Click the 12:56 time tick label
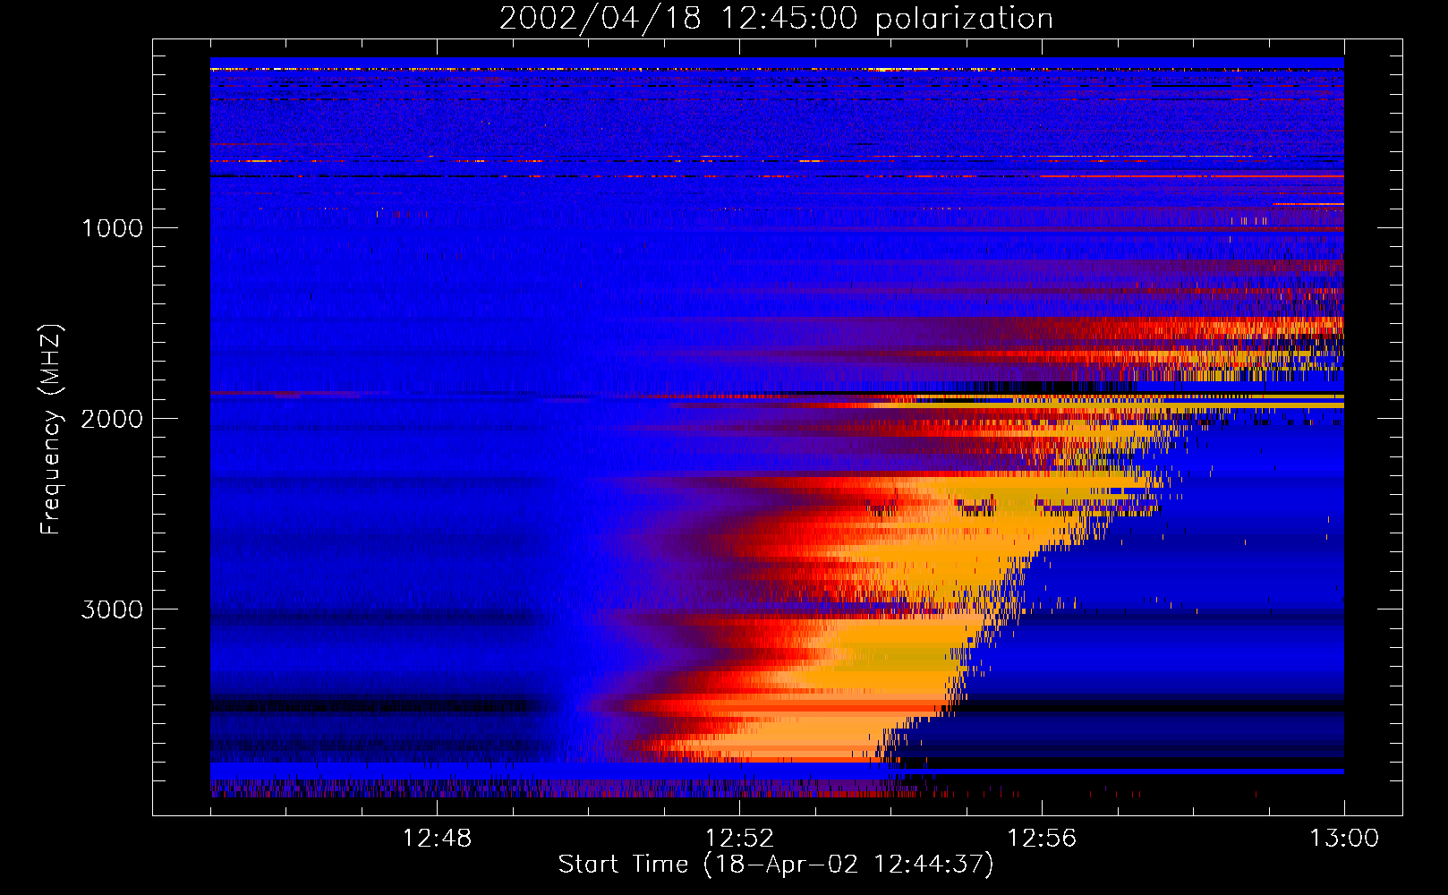Viewport: 1448px width, 895px height. pos(1042,839)
